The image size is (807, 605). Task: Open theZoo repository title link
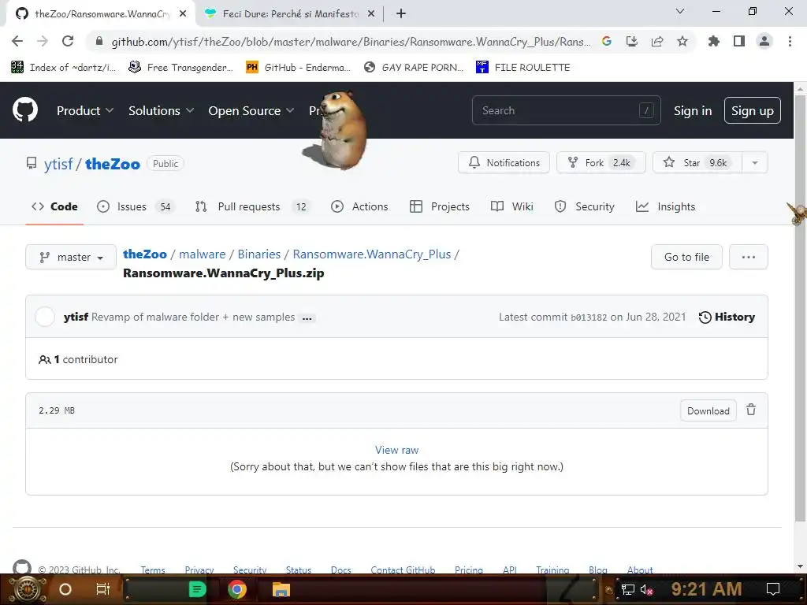[x=113, y=164]
